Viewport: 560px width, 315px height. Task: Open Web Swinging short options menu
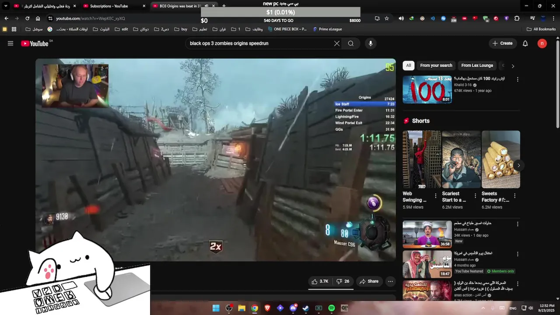(436, 196)
